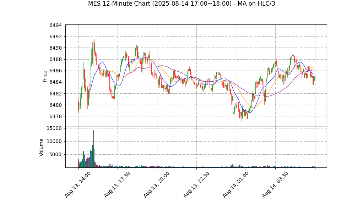Click the Aug 13, 20:00 time label
Viewport: 363px width, 204px height.
(157, 184)
